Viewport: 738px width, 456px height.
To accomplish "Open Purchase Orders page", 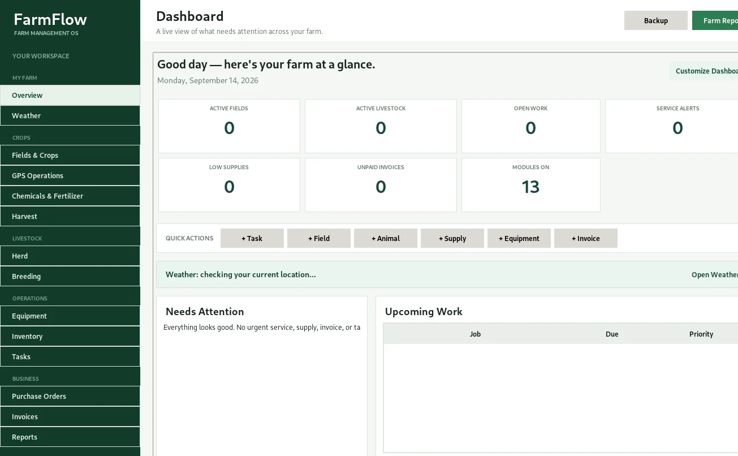I will tap(70, 396).
